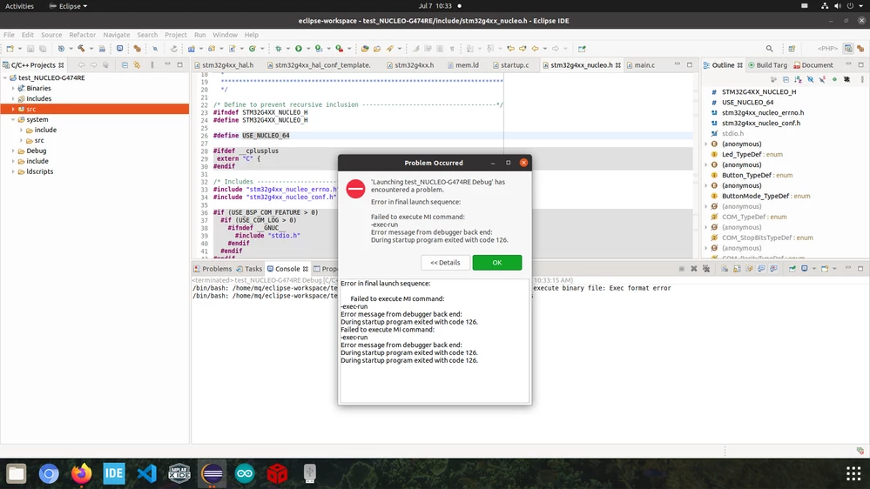Open the Run button dropdown arrow

308,49
